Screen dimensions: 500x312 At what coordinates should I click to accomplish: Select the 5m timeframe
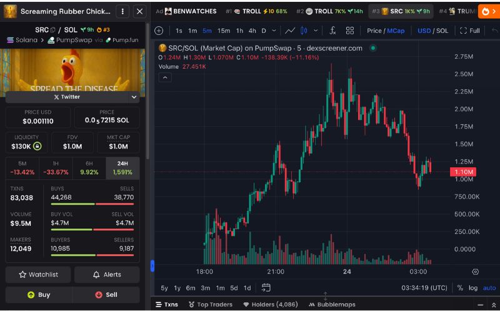point(207,31)
